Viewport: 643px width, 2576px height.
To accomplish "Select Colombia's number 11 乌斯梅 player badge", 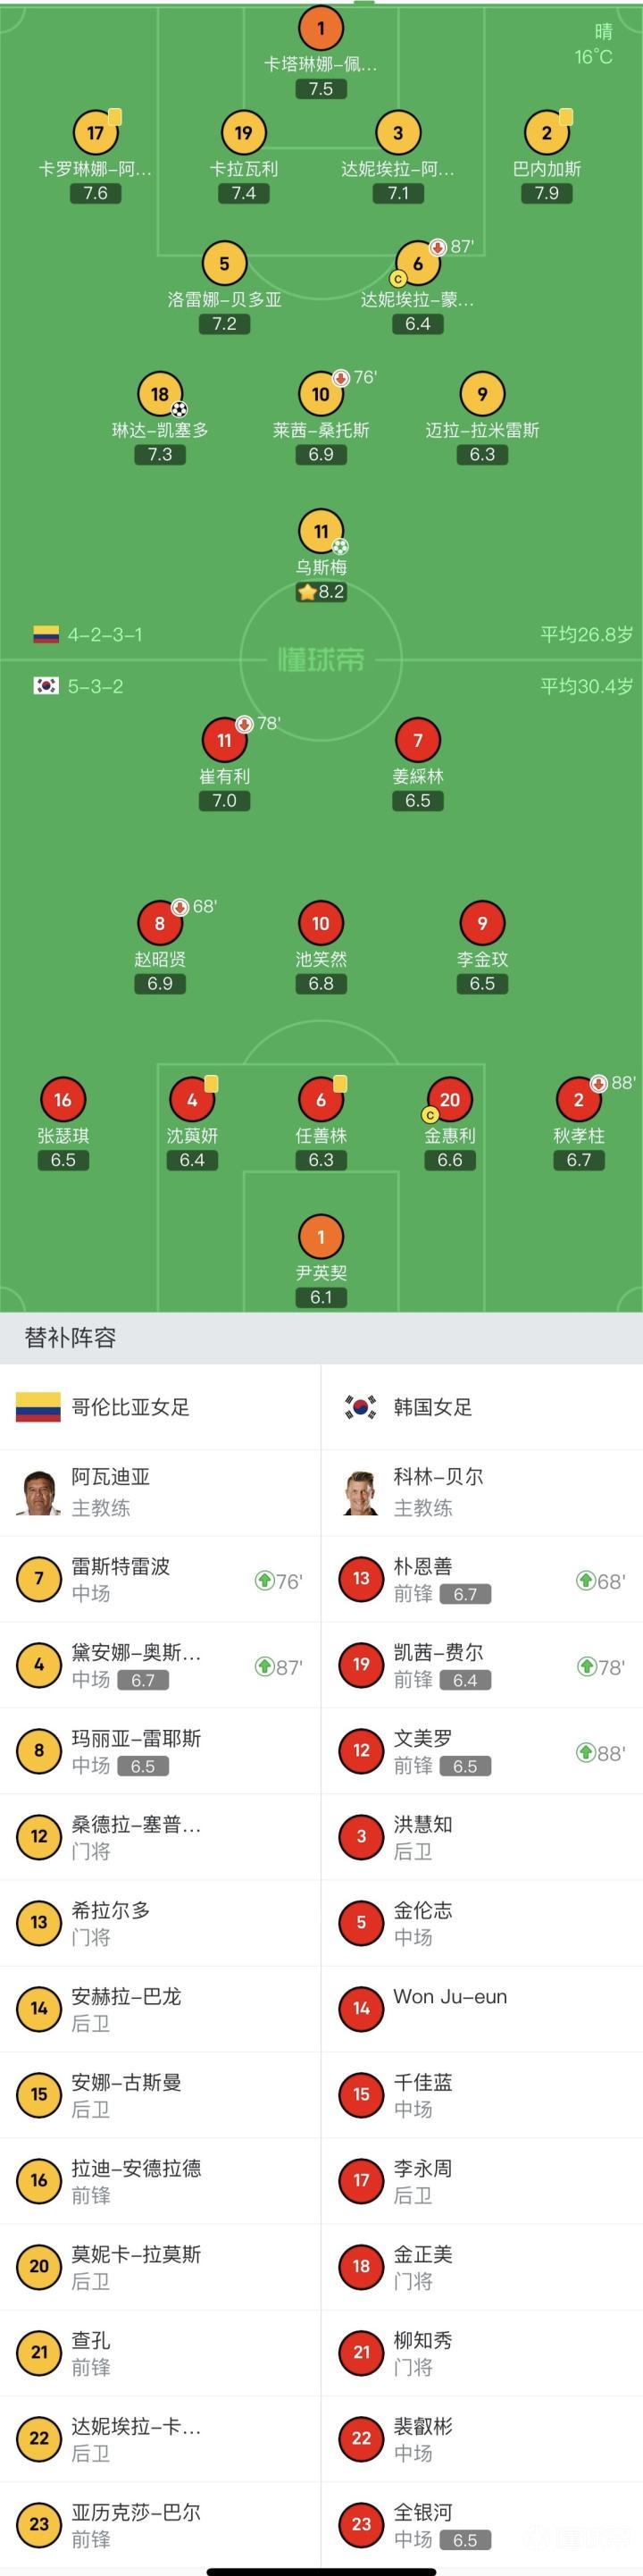I will click(x=321, y=531).
